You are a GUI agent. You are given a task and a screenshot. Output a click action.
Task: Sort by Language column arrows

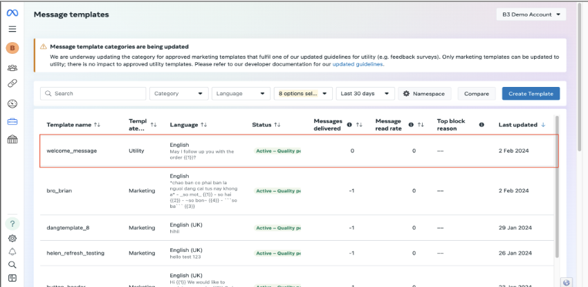click(203, 125)
